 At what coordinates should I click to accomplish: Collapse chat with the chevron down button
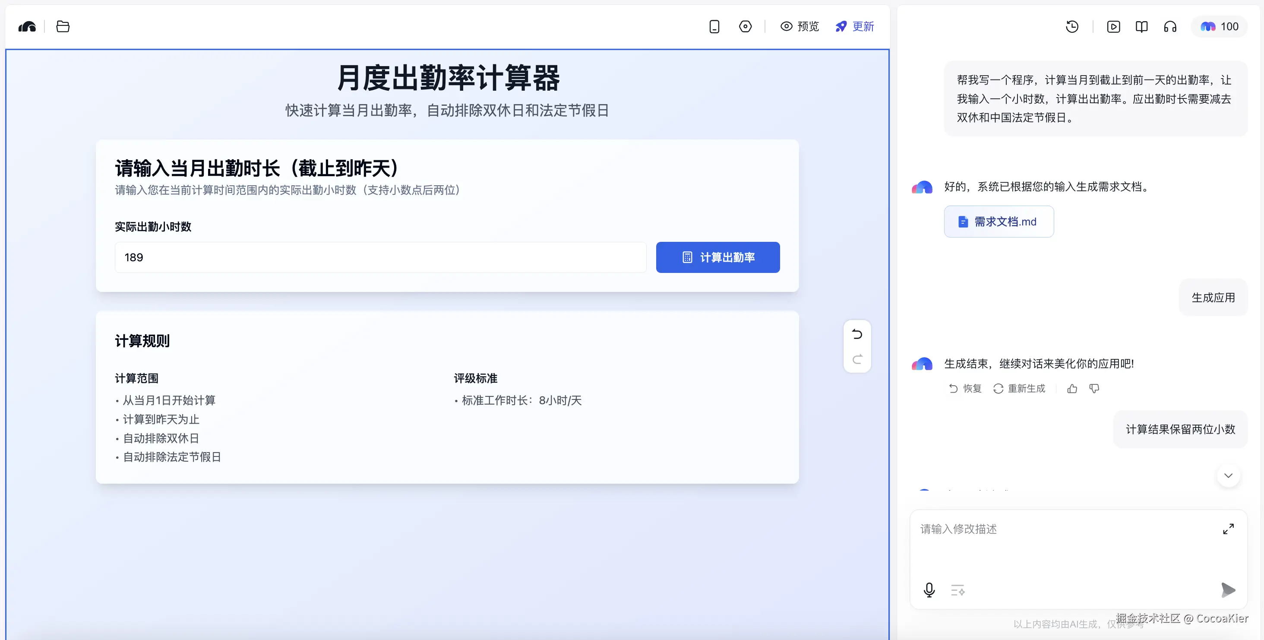(1228, 475)
